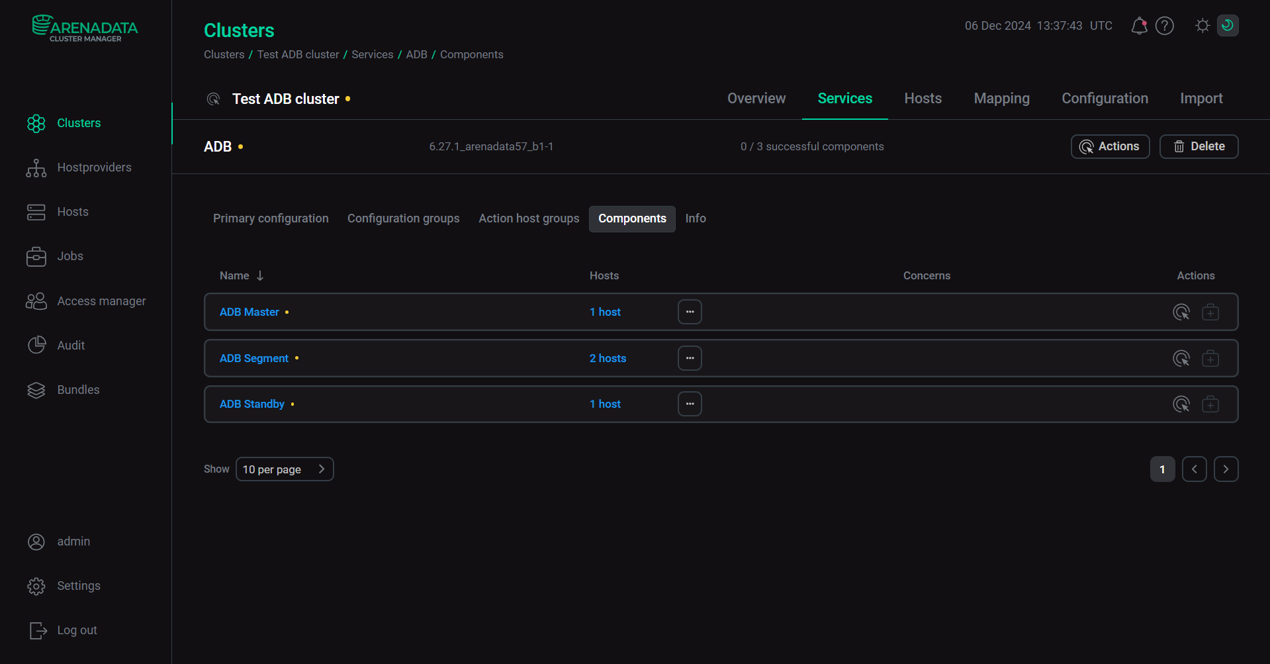Go to Services breadcrumb link
The image size is (1270, 664).
pos(372,54)
